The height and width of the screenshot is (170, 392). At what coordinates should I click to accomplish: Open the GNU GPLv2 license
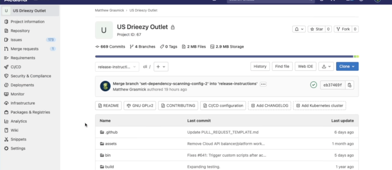[x=140, y=106]
